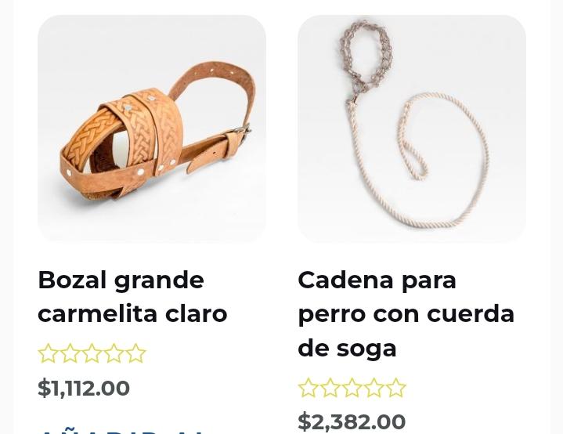The image size is (563, 434).
Task: Open the leather muzzle product photo
Action: tap(152, 129)
